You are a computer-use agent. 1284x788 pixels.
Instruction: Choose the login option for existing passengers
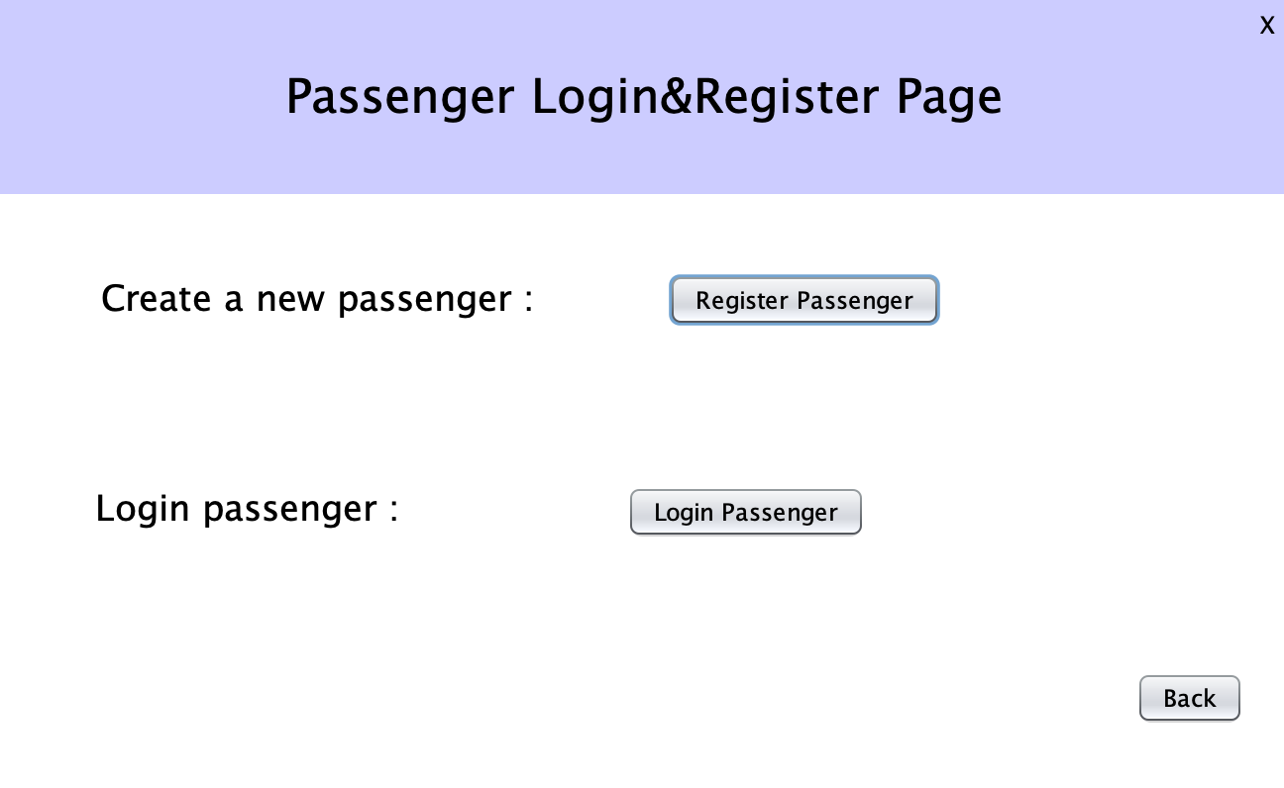click(x=745, y=512)
